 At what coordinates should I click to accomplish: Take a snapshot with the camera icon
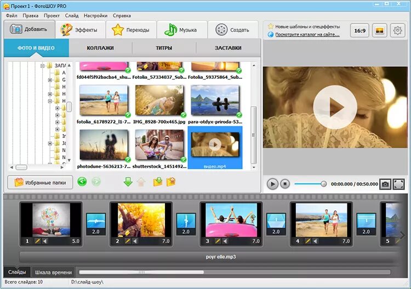pos(385,184)
